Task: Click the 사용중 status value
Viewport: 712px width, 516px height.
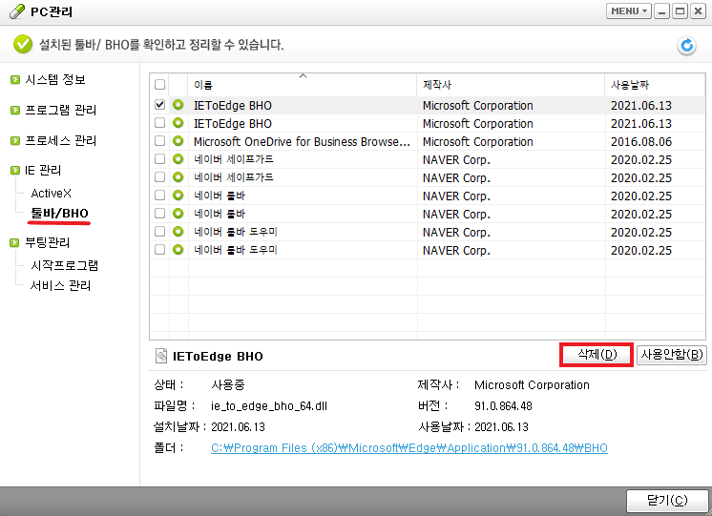Action: (x=228, y=385)
